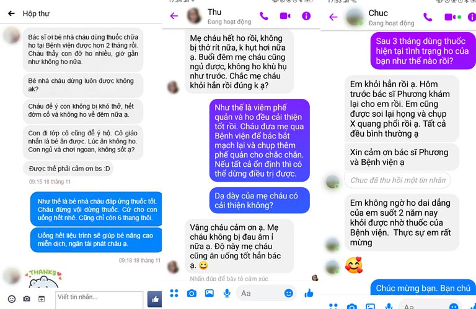Open emoji picker in Aa field

pyautogui.click(x=288, y=293)
